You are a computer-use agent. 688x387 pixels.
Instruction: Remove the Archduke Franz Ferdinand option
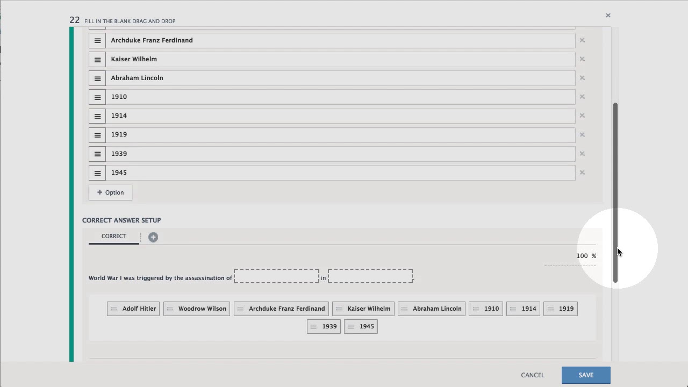pos(582,40)
